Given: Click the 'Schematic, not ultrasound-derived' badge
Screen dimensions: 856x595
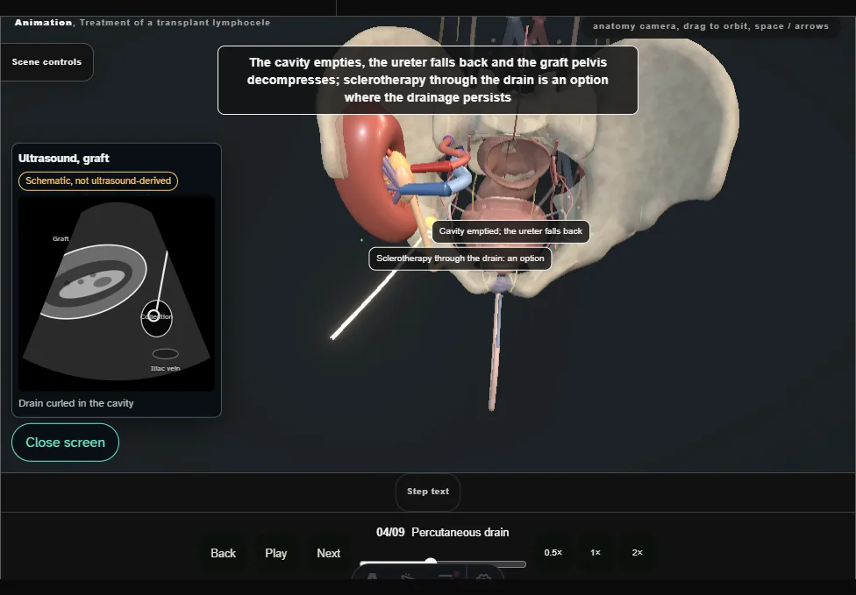Looking at the screenshot, I should [98, 181].
